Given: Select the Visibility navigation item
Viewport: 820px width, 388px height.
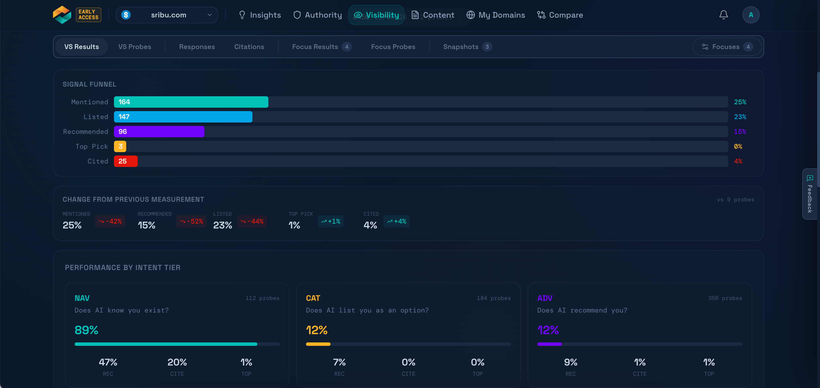Looking at the screenshot, I should point(376,15).
